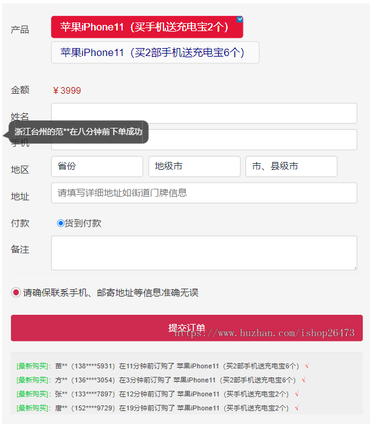Viewport: 370px width, 425px height.
Task: Click the checkmark on selected product option
Action: (240, 19)
